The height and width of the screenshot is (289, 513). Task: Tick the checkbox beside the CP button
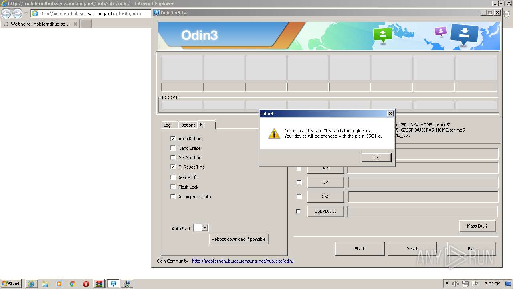pyautogui.click(x=299, y=182)
